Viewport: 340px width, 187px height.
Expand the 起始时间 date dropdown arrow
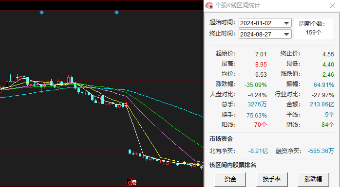(x=286, y=23)
